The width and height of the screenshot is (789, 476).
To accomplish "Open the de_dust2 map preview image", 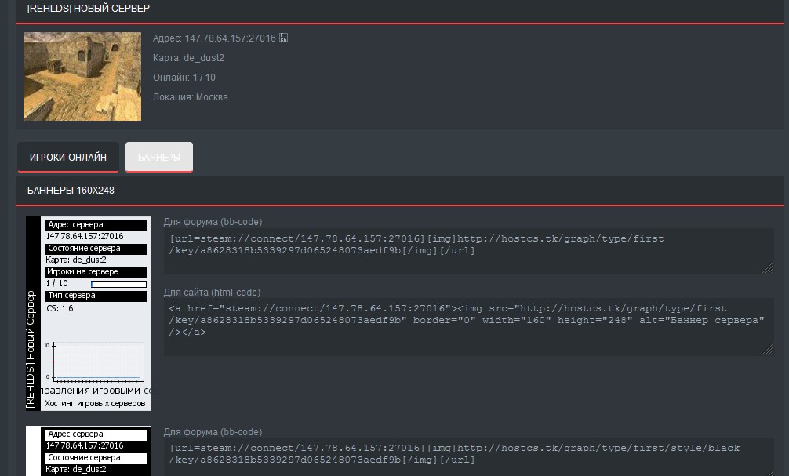I will [82, 76].
